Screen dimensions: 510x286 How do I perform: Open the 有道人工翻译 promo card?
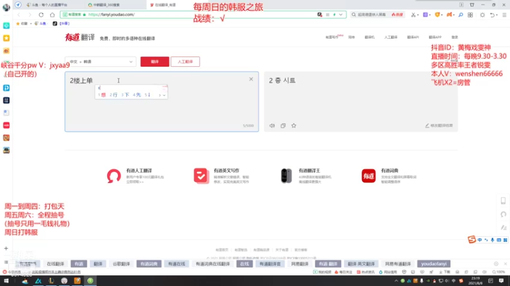pos(136,176)
